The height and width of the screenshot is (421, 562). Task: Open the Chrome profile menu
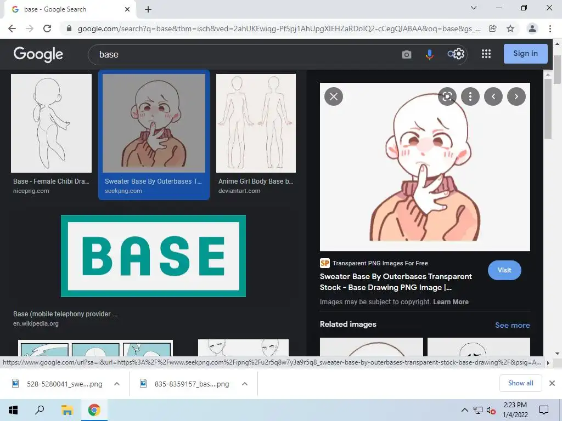point(532,29)
